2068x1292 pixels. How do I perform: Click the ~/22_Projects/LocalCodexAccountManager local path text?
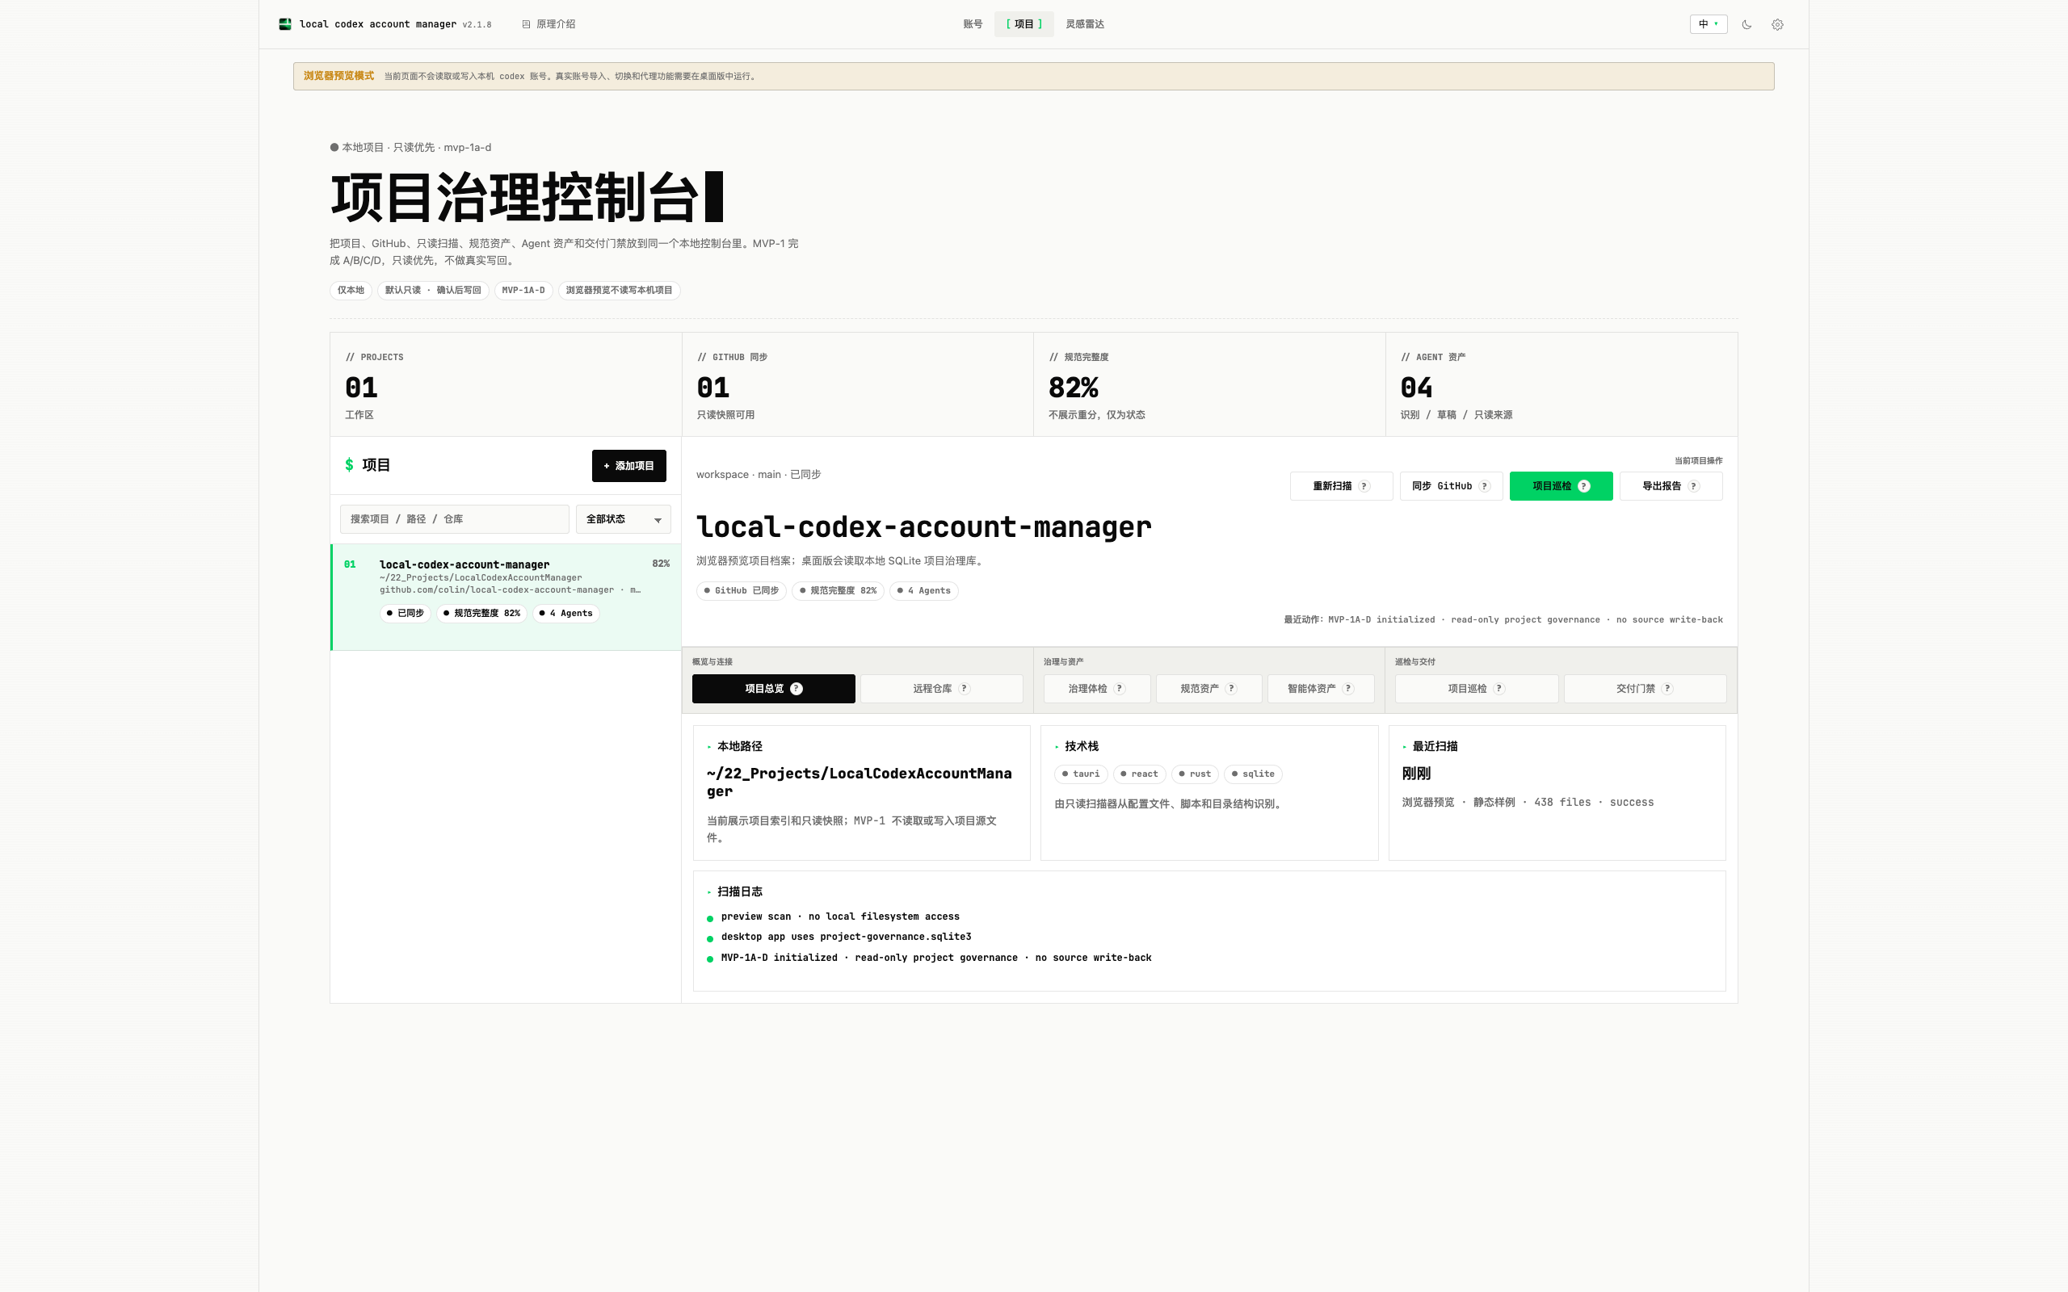(x=859, y=782)
